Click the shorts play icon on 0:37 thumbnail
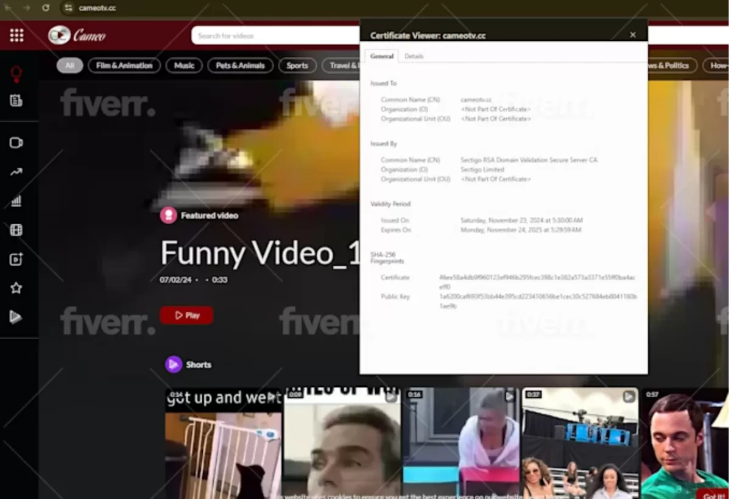The height and width of the screenshot is (499, 731). pos(629,397)
